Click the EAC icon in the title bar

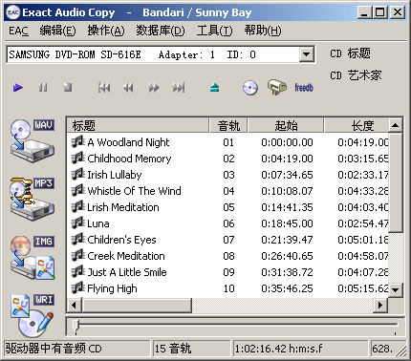13,12
